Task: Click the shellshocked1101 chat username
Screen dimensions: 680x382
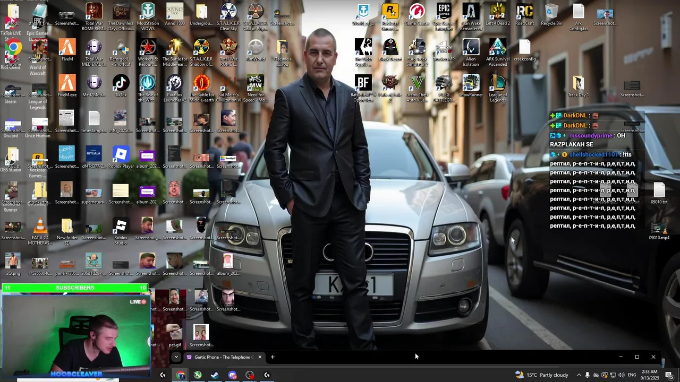Action: point(594,154)
